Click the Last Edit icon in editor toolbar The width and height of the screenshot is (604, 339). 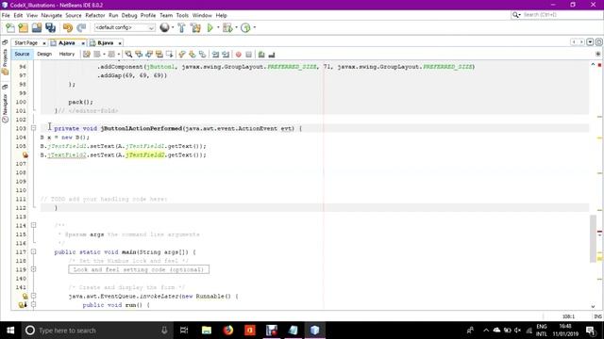[87, 55]
